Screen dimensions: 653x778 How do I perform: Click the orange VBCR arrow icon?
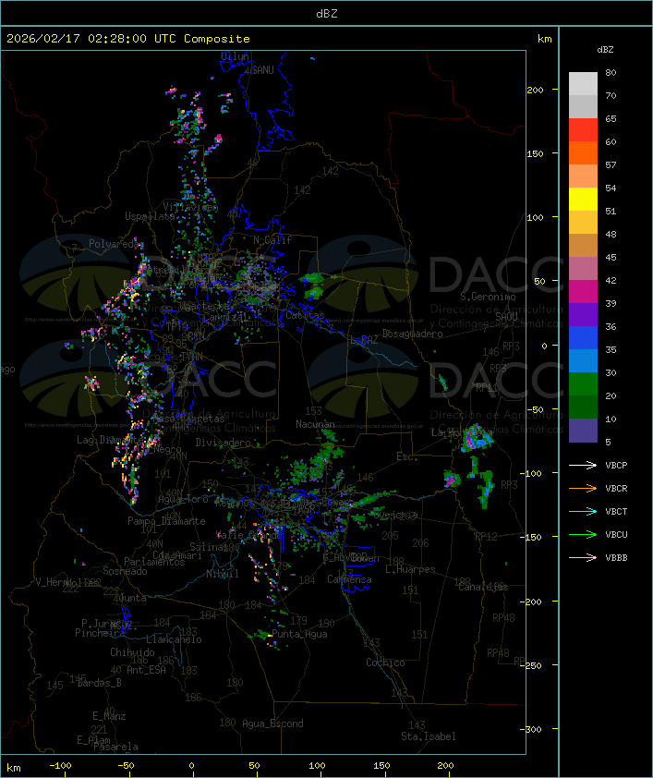point(583,488)
